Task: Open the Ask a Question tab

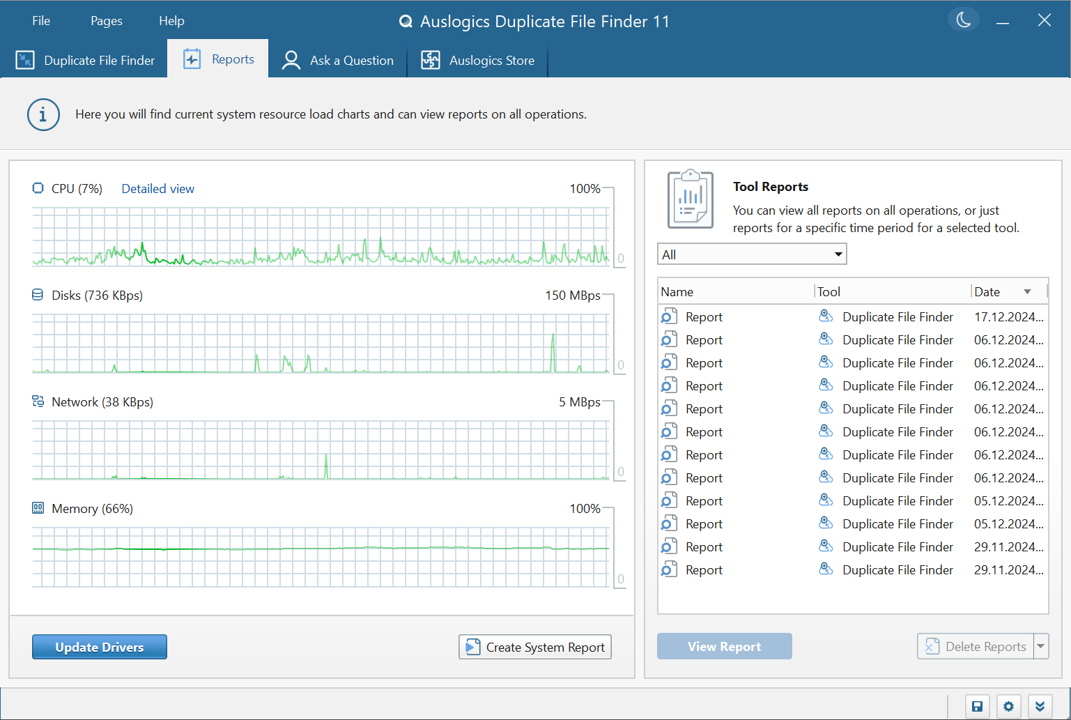Action: click(x=338, y=61)
